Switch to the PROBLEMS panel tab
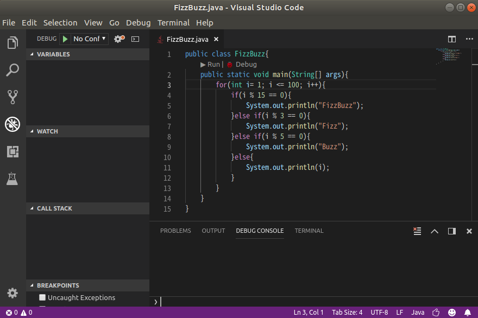478x318 pixels. coord(175,231)
